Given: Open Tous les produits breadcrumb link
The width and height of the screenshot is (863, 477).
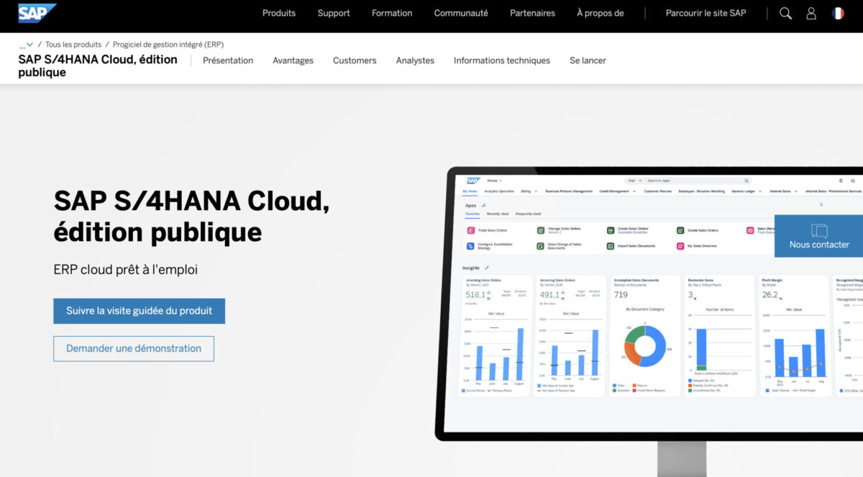Looking at the screenshot, I should click(73, 45).
